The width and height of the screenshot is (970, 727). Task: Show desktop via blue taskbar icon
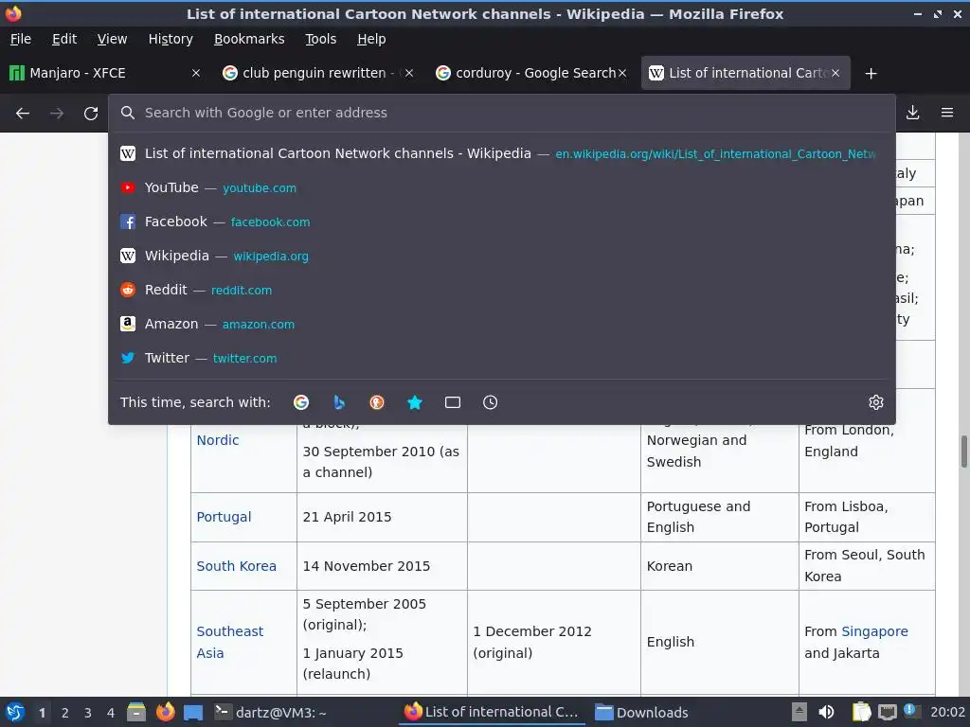coord(193,712)
